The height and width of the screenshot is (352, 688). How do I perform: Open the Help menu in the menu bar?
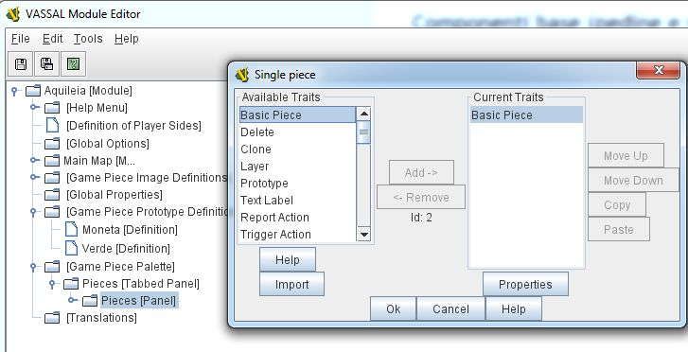(127, 39)
